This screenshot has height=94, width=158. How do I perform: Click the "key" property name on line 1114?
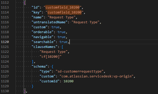(37, 12)
